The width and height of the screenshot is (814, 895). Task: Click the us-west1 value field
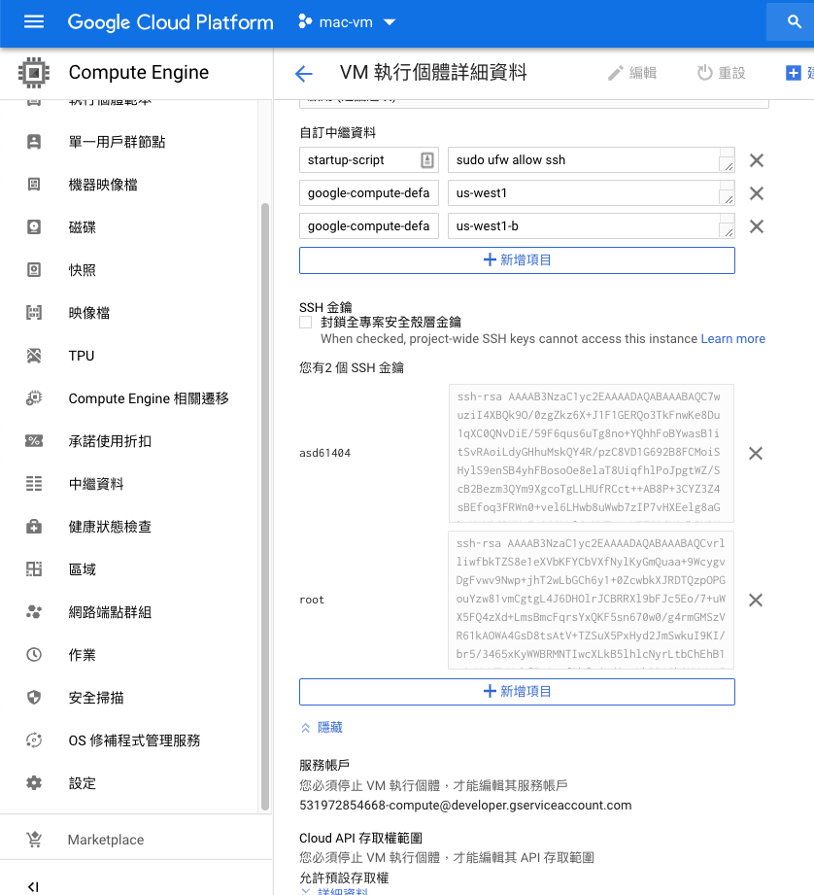[591, 193]
